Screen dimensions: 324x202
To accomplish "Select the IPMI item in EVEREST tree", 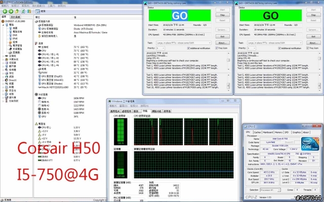I will point(15,38).
